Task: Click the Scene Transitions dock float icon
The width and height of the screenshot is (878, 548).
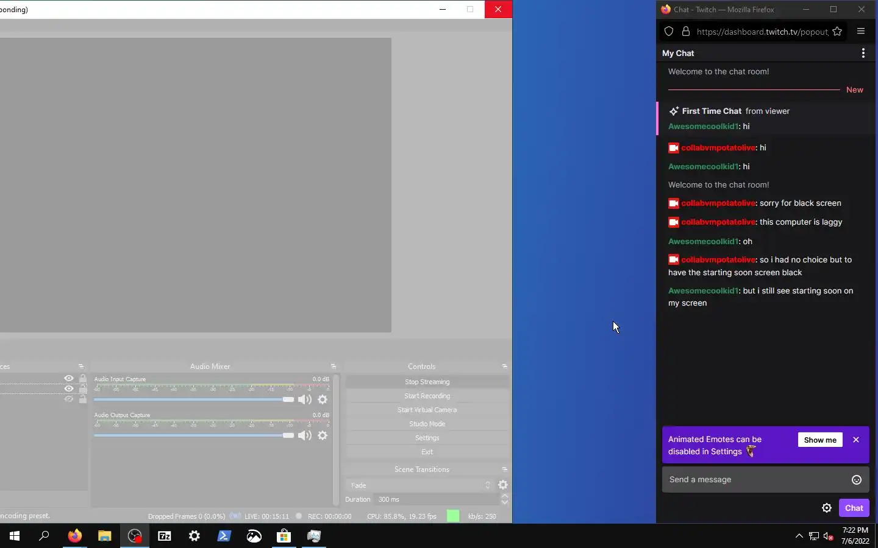Action: point(505,469)
